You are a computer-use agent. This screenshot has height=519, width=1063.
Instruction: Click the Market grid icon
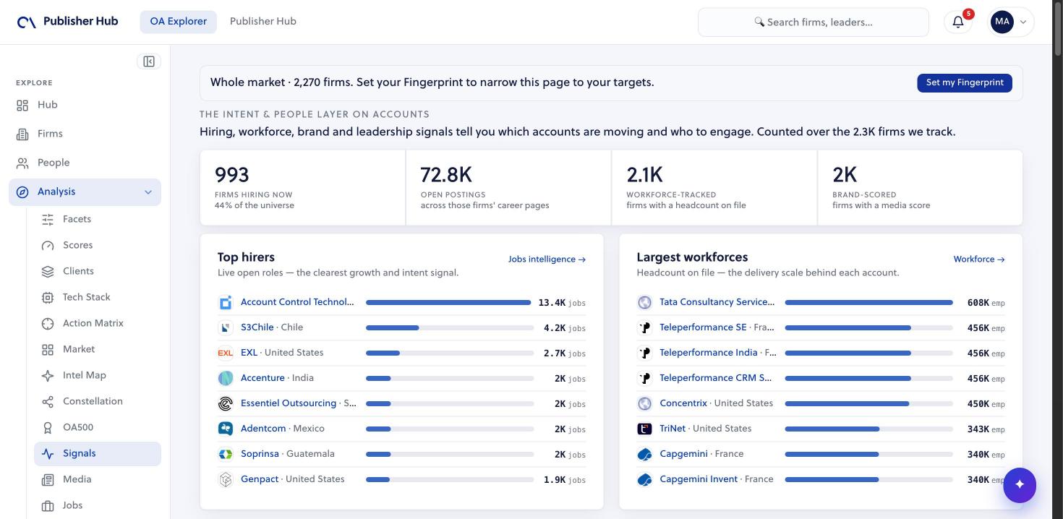pos(48,349)
